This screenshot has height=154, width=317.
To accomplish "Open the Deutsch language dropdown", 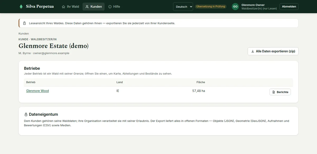I will point(183,7).
